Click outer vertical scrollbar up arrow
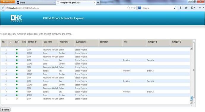This screenshot has height=112, width=205. 194,41
